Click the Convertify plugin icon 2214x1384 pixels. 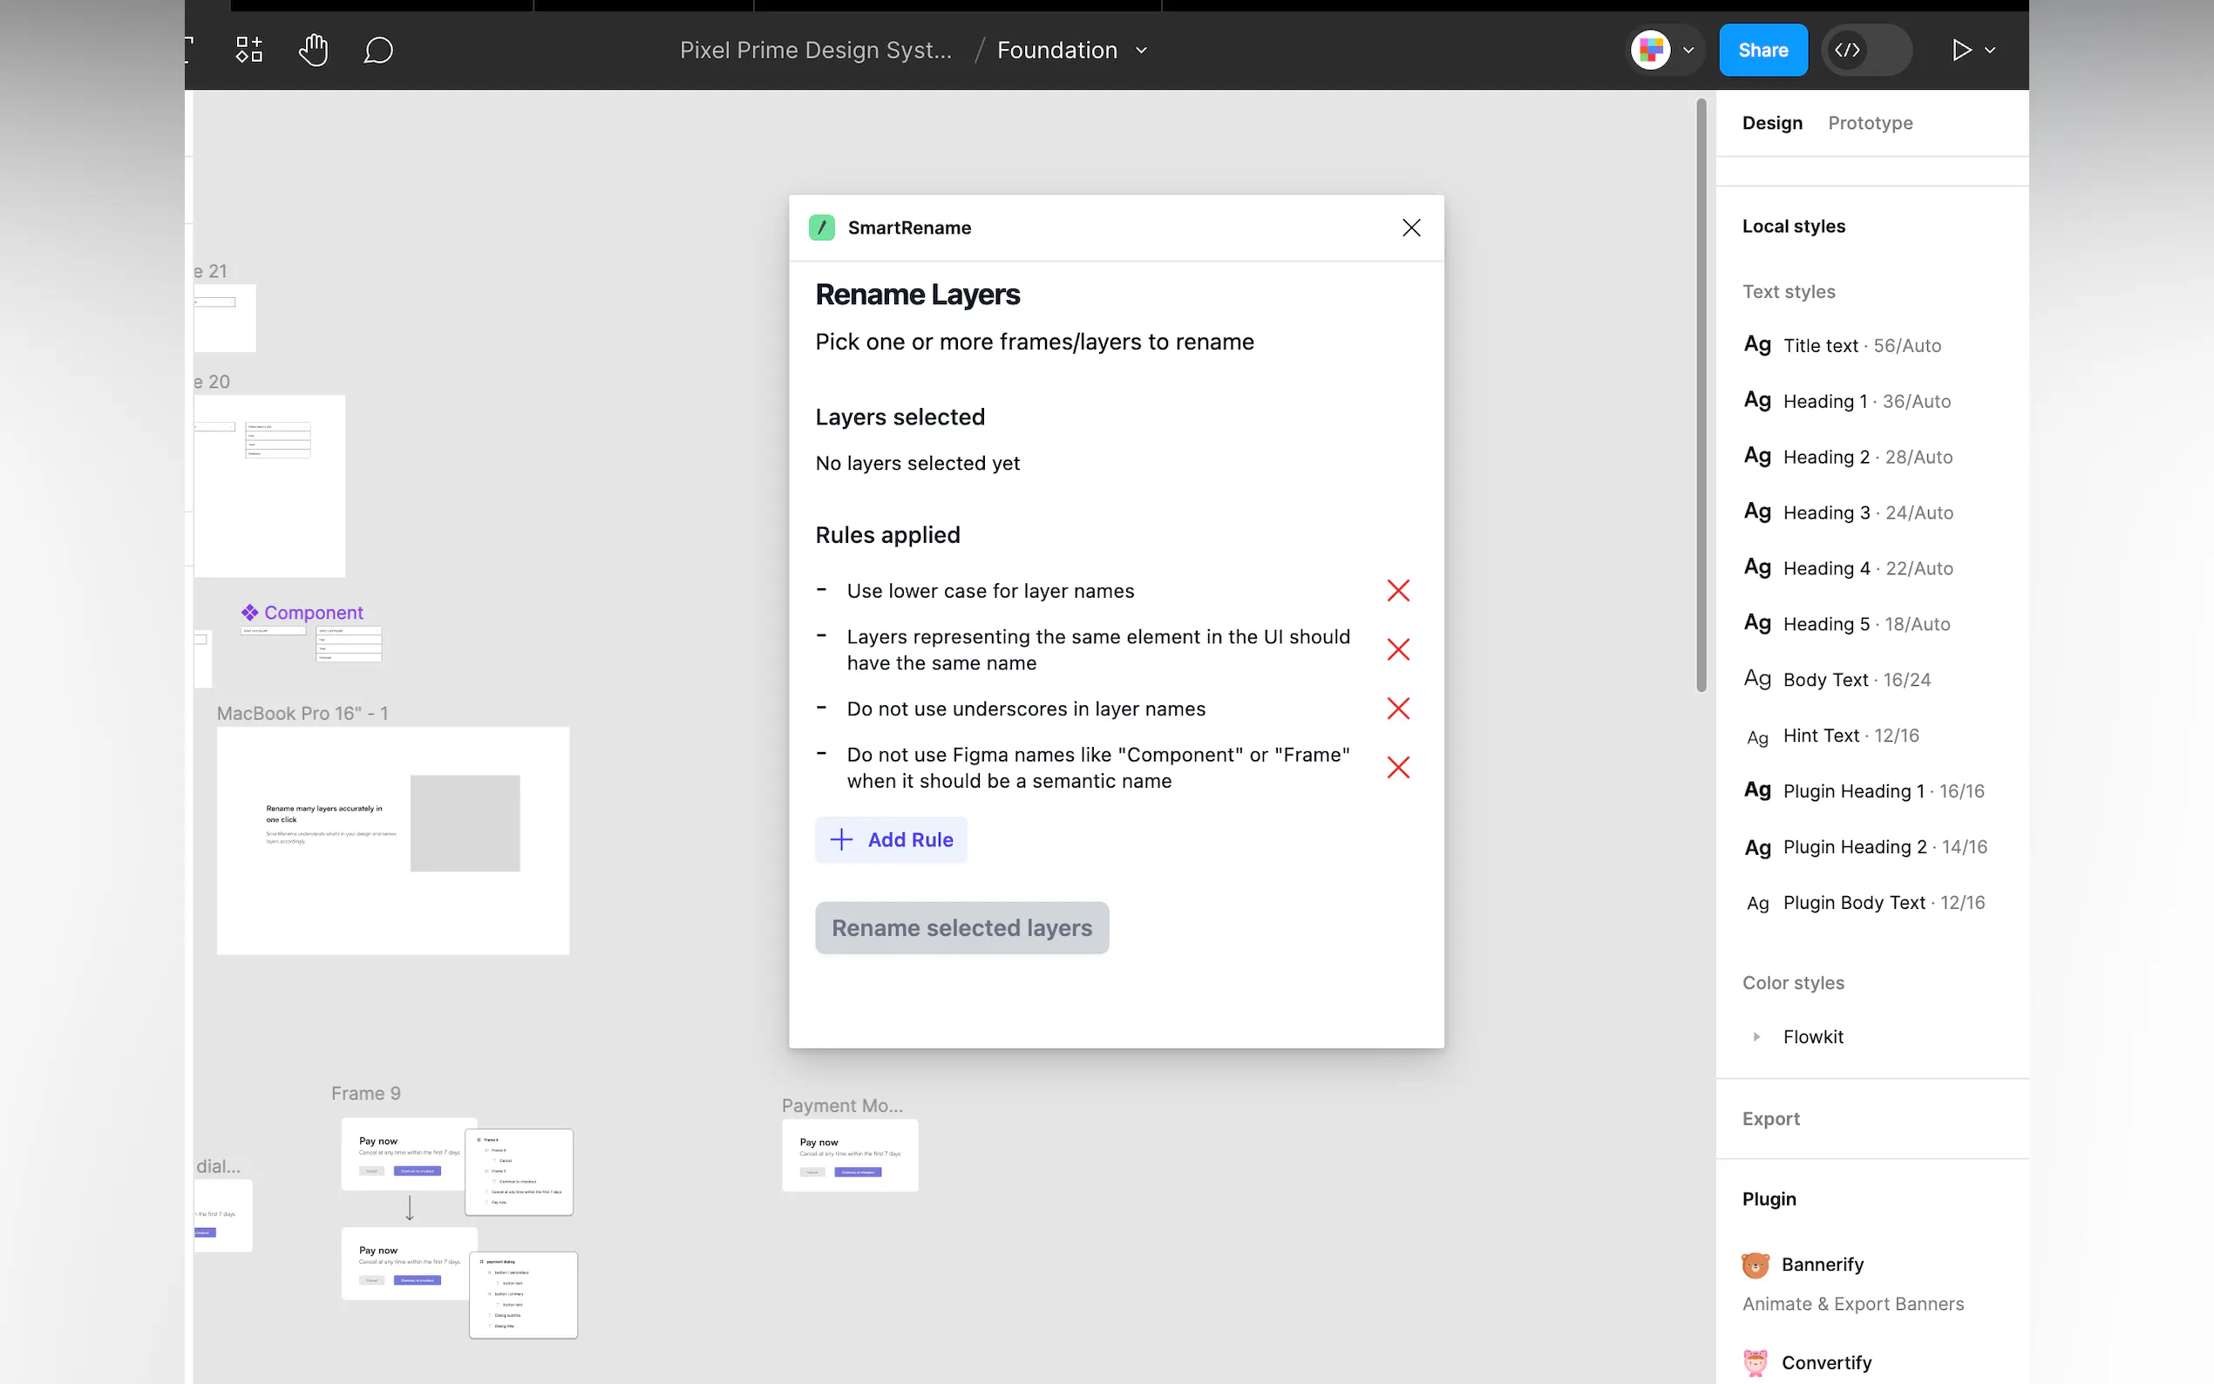tap(1755, 1363)
